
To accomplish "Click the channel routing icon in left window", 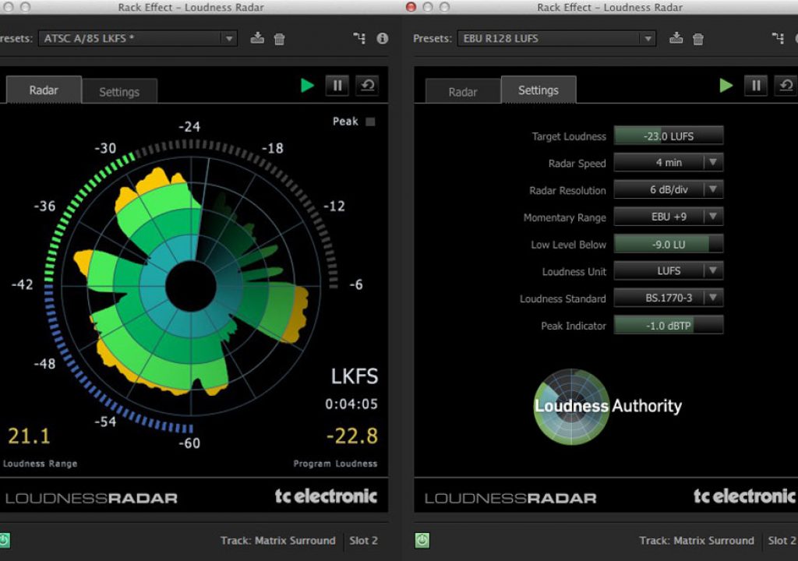I will [x=359, y=38].
